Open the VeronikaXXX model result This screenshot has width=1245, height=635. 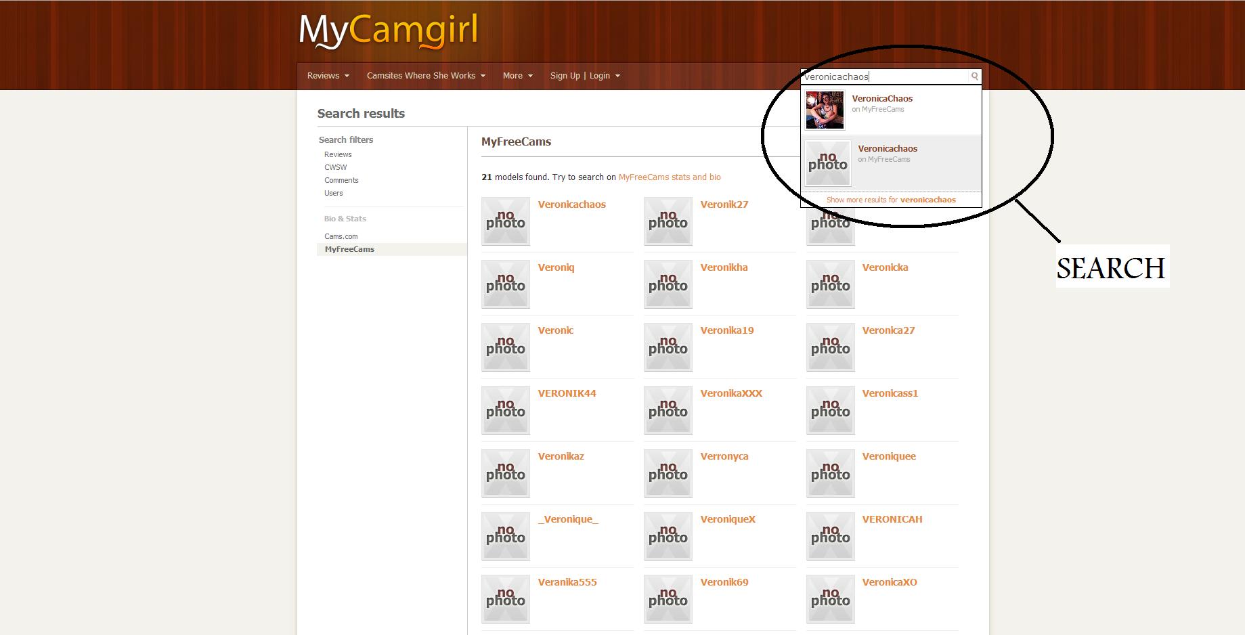click(x=731, y=393)
